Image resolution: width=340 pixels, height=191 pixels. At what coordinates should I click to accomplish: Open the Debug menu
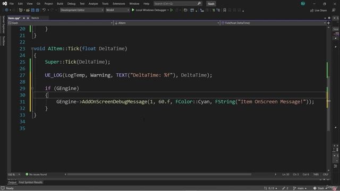[x=71, y=4]
